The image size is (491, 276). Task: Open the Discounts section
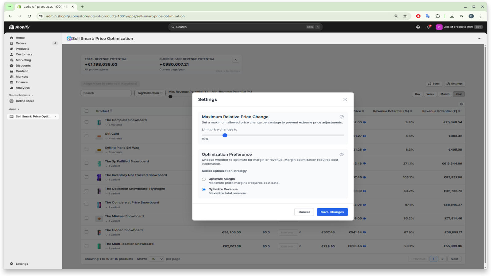click(x=23, y=65)
